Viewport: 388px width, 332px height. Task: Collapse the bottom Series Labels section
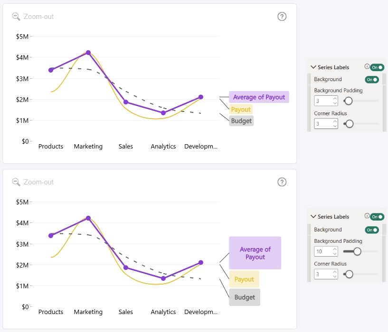point(313,217)
